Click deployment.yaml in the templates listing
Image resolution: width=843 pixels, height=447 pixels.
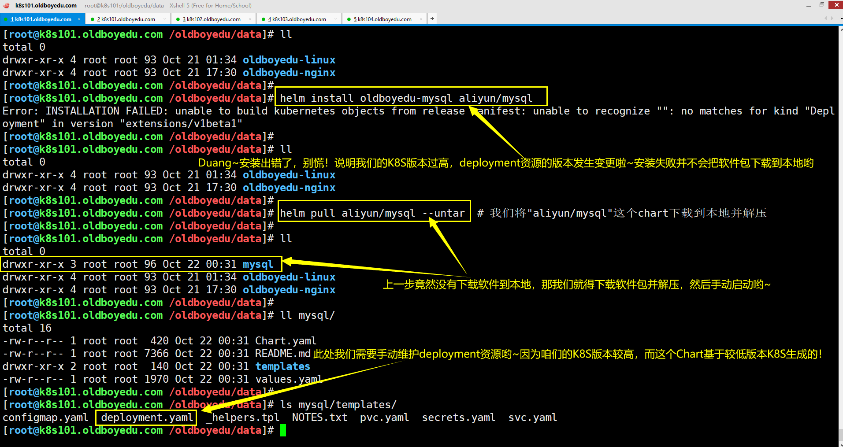(x=147, y=417)
